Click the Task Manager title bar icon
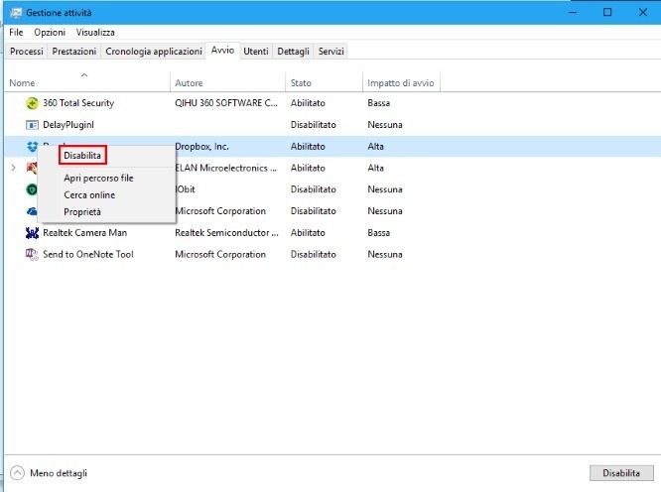The height and width of the screenshot is (492, 661). click(x=14, y=12)
